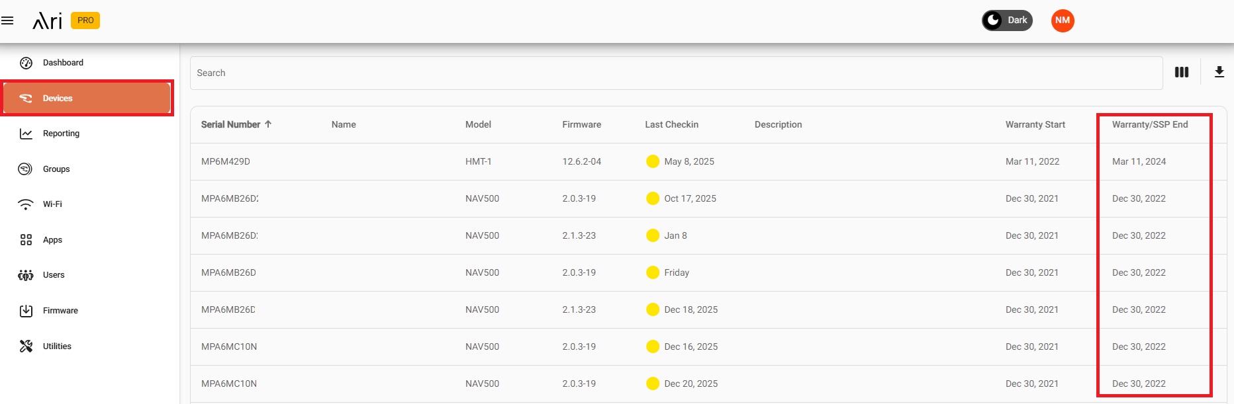Click the Search input field
Screen dimensions: 1234x404
click(x=675, y=73)
